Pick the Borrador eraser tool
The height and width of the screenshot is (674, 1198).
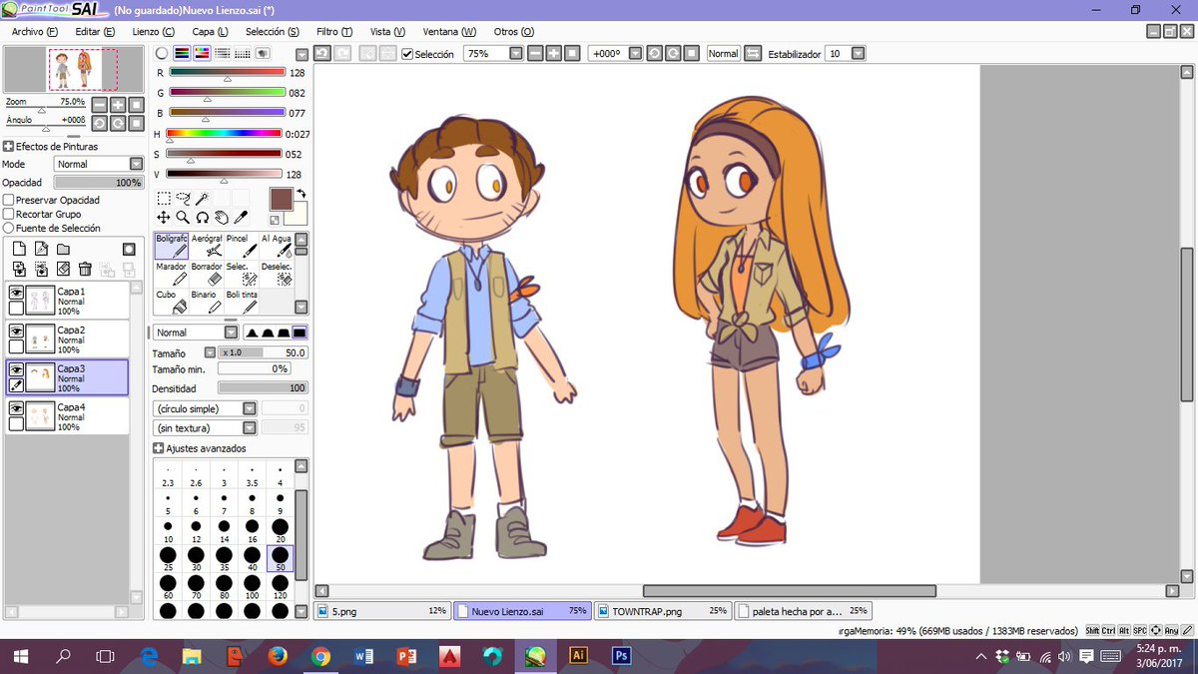(x=207, y=274)
